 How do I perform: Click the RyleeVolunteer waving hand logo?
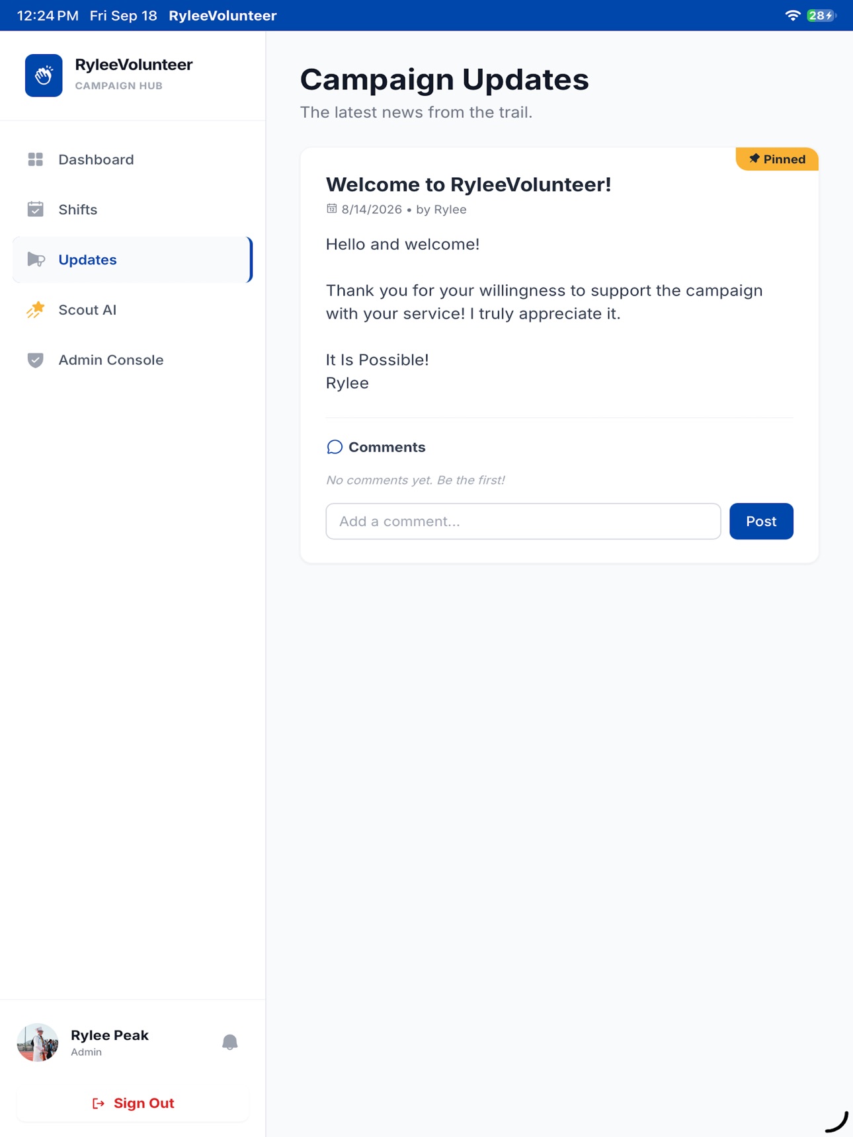(44, 75)
